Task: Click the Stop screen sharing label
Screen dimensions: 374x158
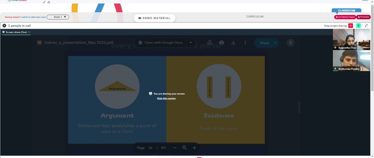Action: point(335,26)
